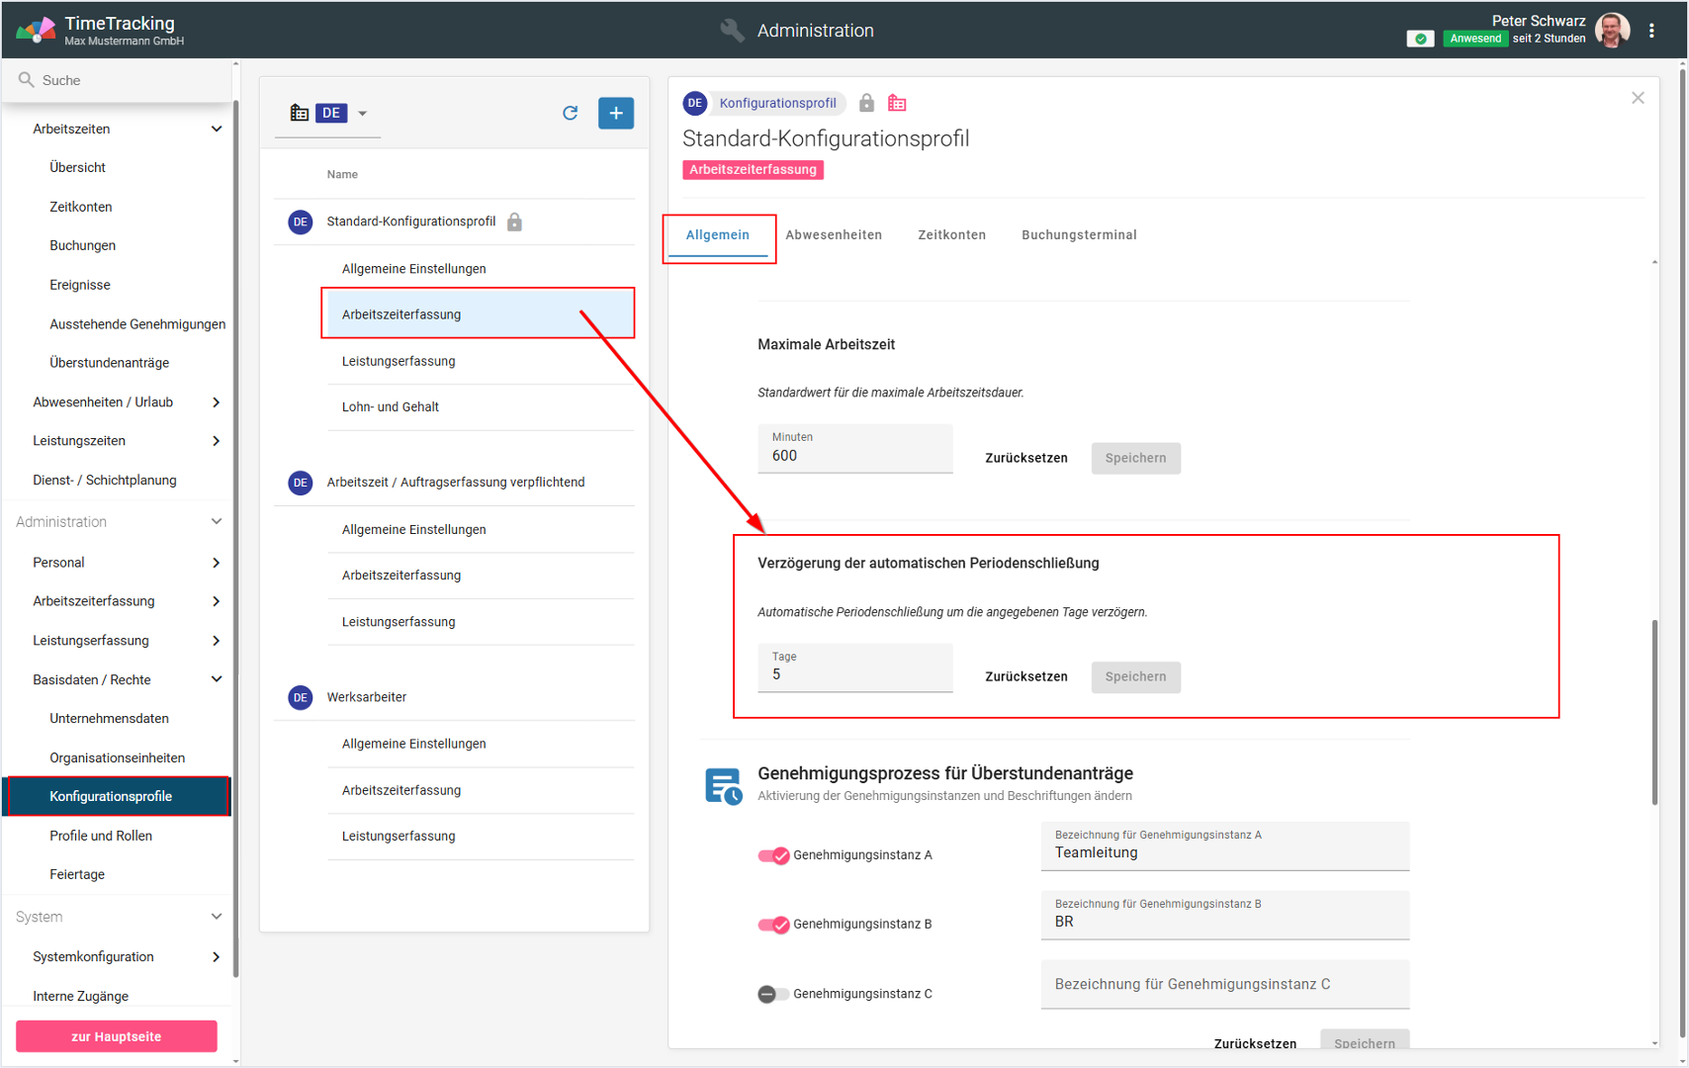1689x1068 pixels.
Task: Click the pink organization icon in profile header
Action: coord(896,103)
